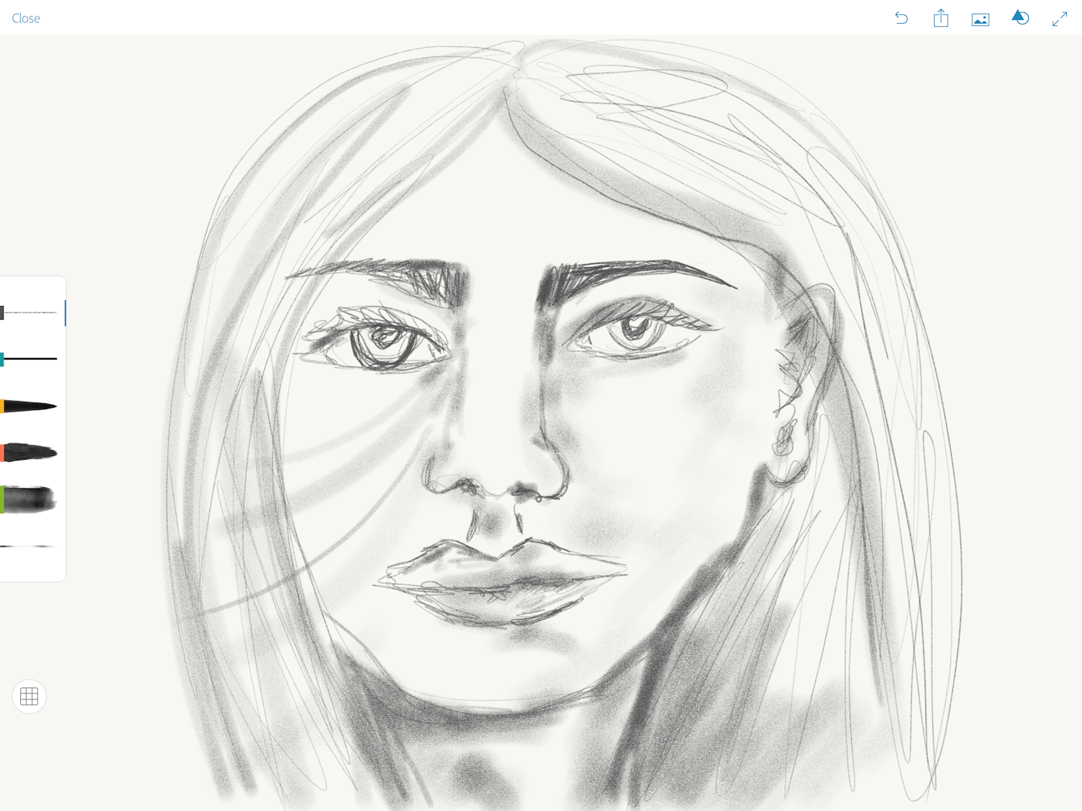The image size is (1082, 811).
Task: Open the add image tool
Action: coord(980,18)
